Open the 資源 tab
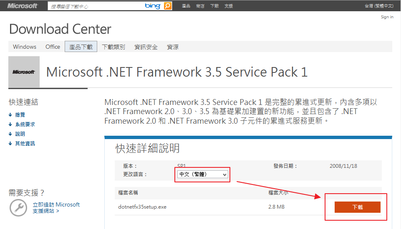Viewport: 401px width, 229px height. point(173,47)
